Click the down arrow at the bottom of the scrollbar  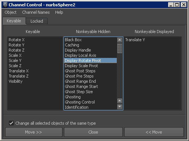120,106
